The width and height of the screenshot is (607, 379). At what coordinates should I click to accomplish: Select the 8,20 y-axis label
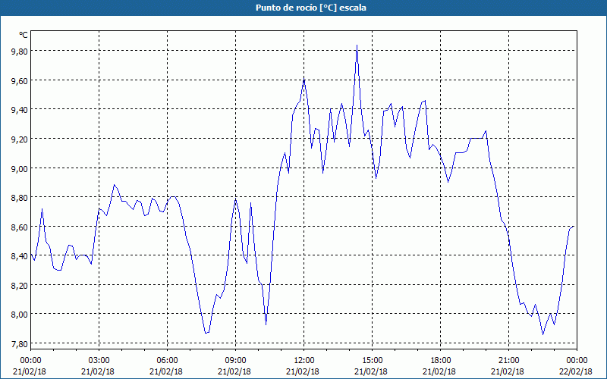pyautogui.click(x=20, y=285)
